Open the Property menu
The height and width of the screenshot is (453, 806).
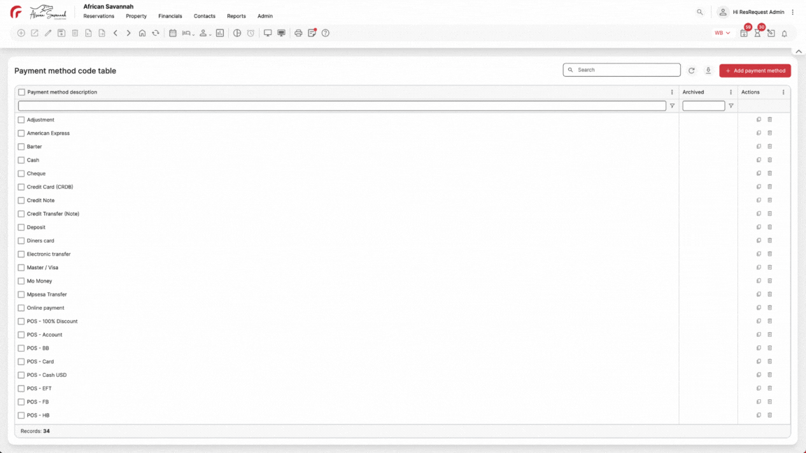point(136,16)
